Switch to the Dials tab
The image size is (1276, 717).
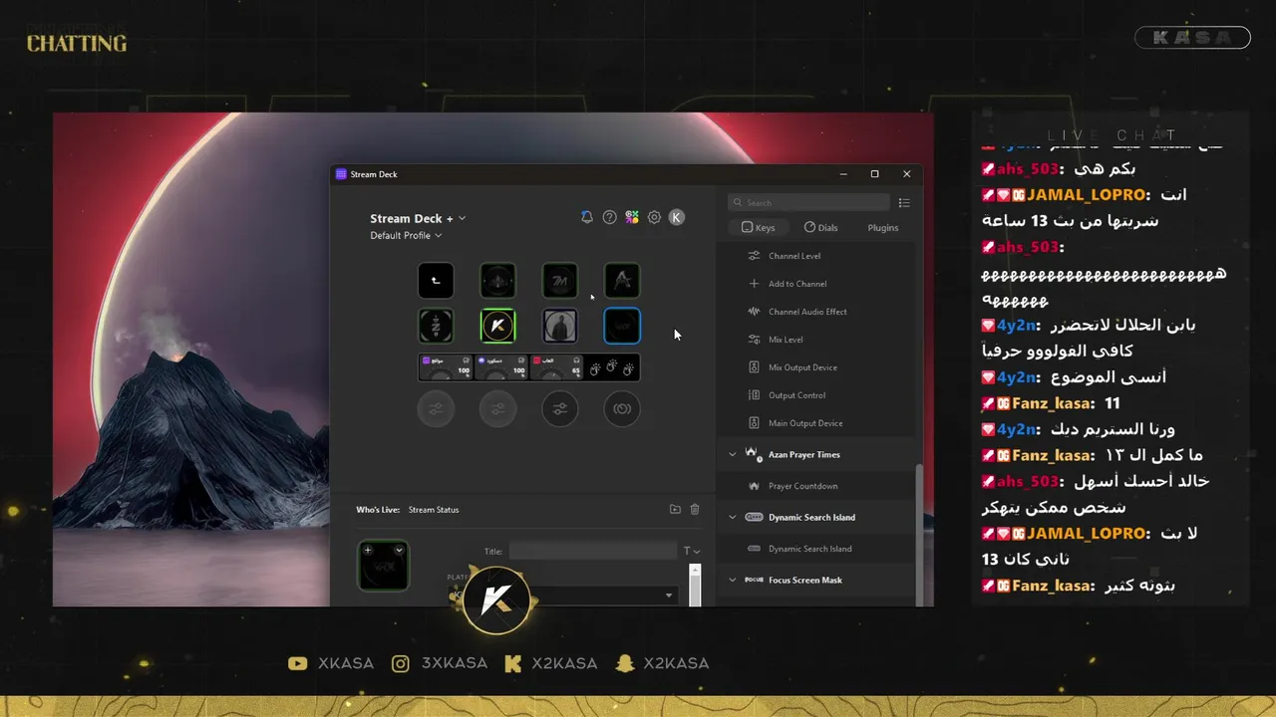tap(821, 227)
